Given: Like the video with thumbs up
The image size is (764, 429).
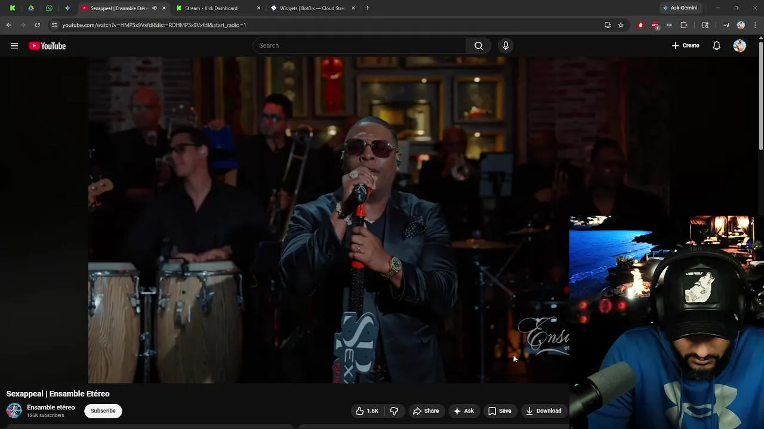Looking at the screenshot, I should pyautogui.click(x=367, y=411).
